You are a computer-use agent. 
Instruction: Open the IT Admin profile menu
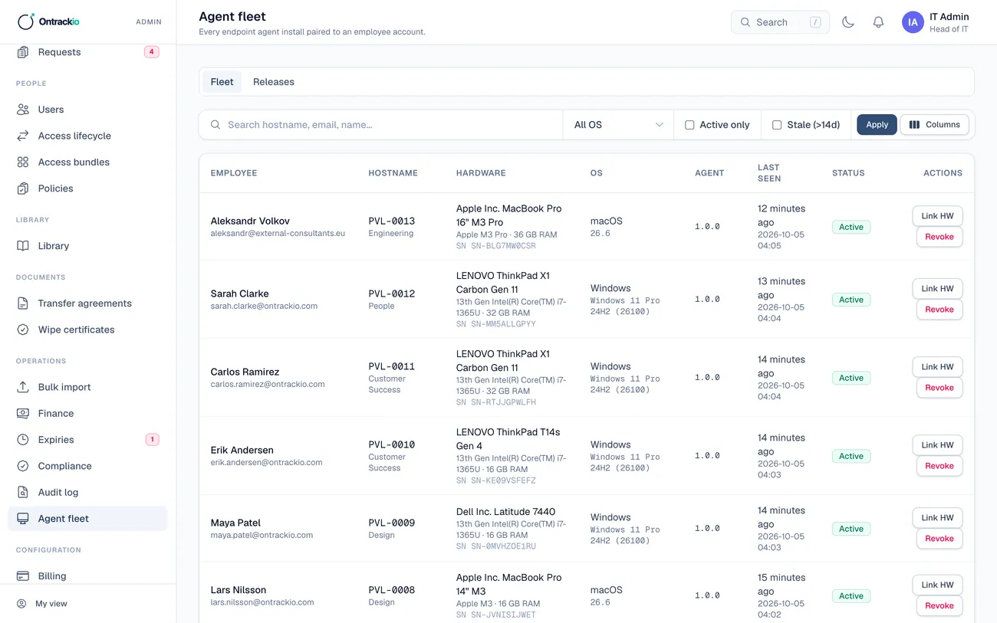coord(936,22)
